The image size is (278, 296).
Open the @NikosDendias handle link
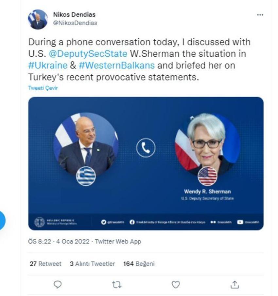click(75, 23)
